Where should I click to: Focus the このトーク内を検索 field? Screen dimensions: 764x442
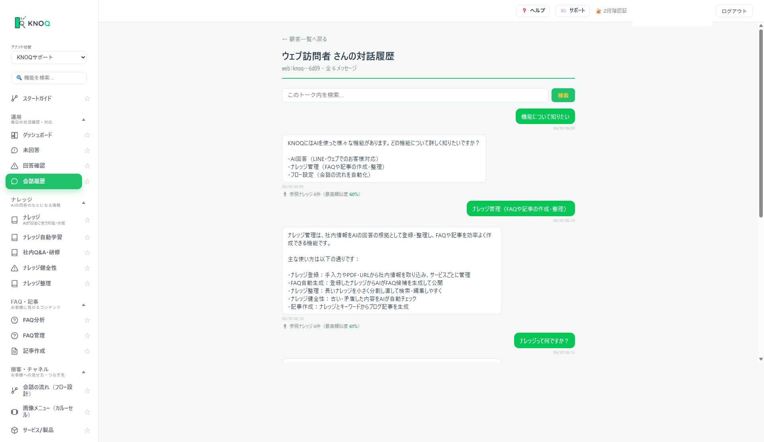coord(415,95)
